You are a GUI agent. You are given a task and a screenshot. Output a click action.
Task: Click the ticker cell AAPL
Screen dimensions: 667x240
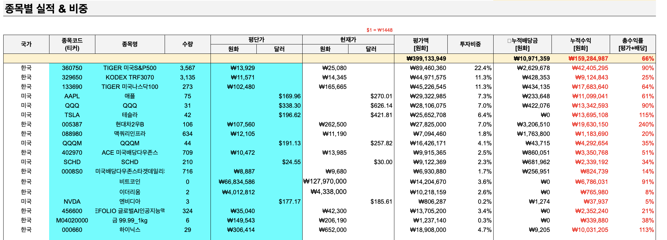[72, 96]
